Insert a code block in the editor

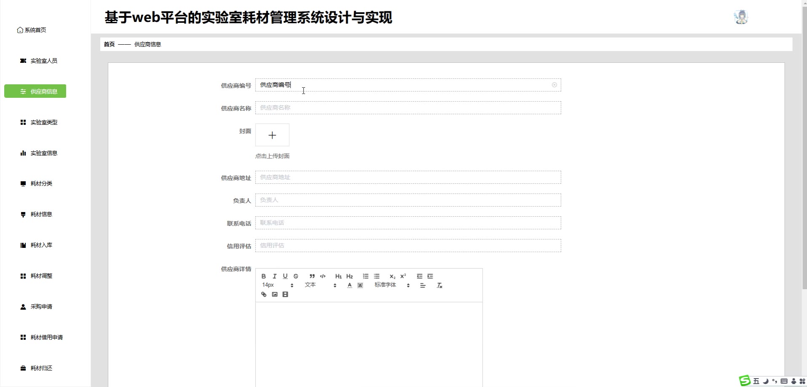click(x=323, y=276)
